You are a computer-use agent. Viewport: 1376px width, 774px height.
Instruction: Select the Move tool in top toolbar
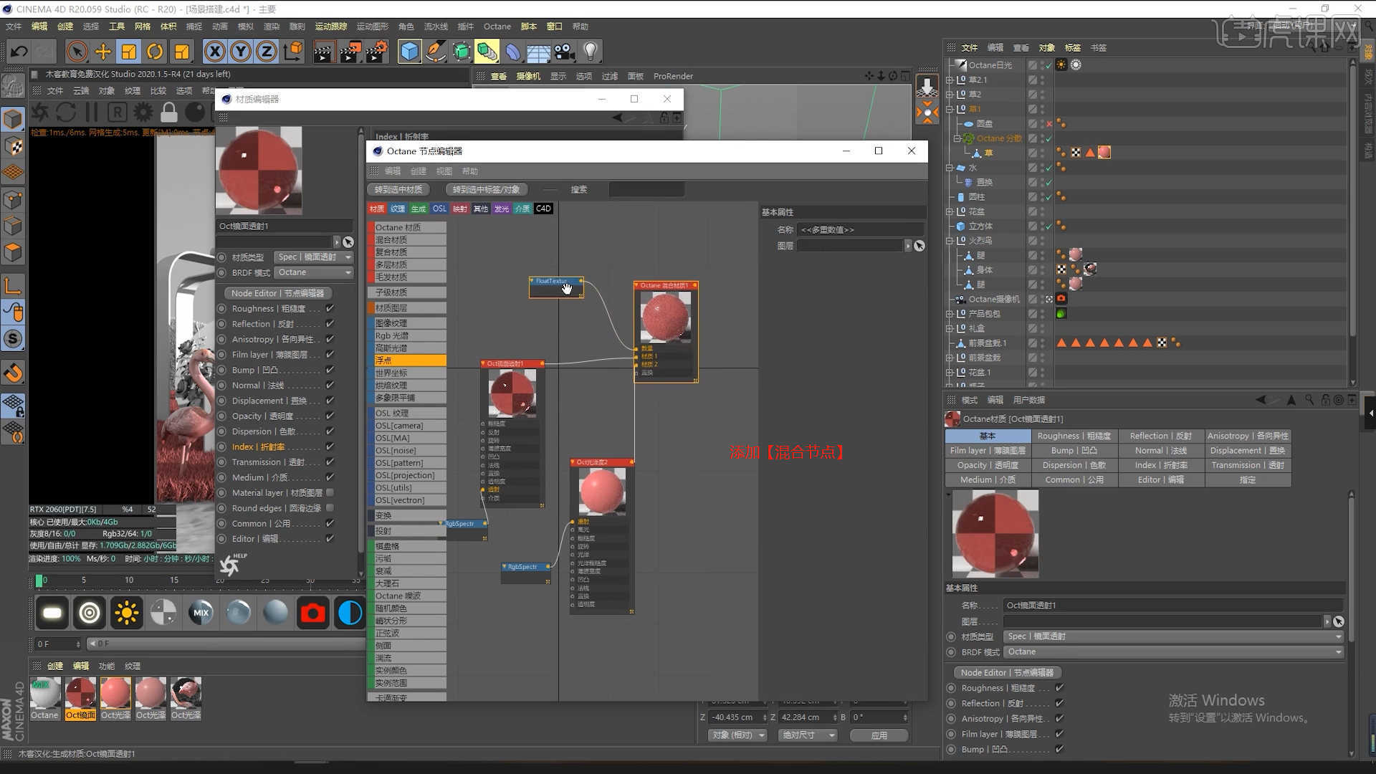point(103,52)
